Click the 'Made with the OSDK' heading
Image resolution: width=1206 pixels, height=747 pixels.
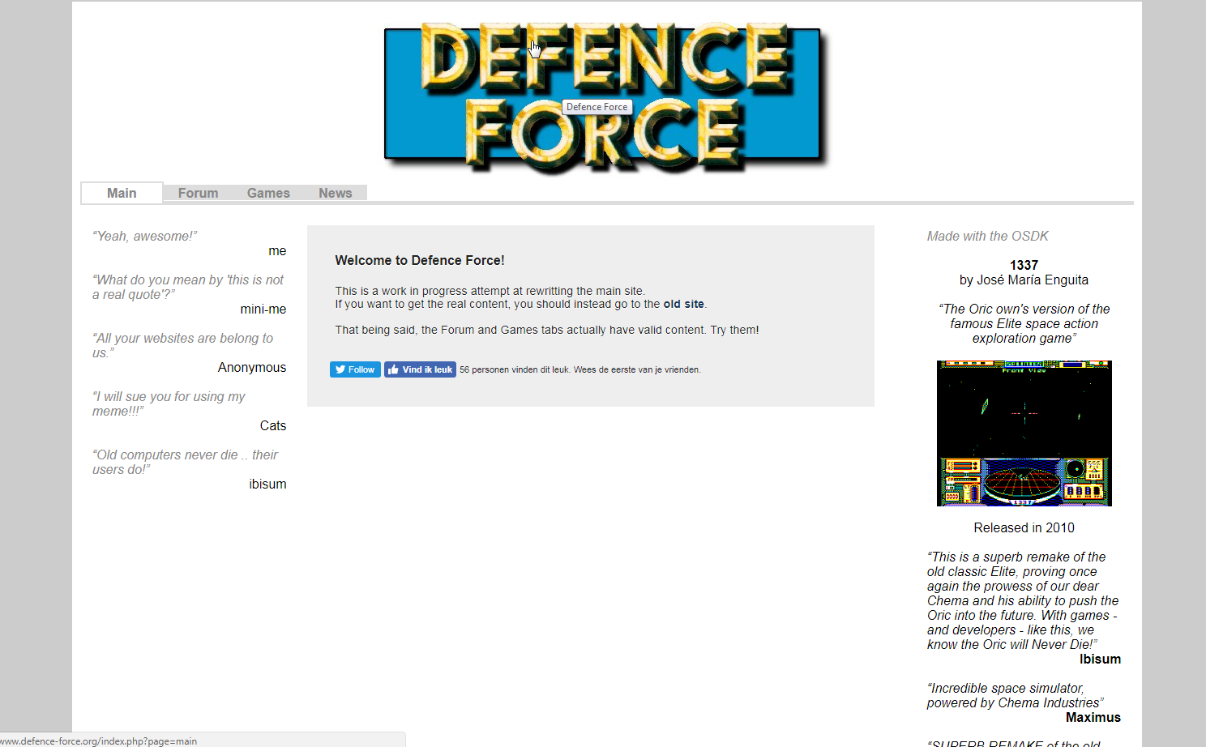[x=987, y=236]
